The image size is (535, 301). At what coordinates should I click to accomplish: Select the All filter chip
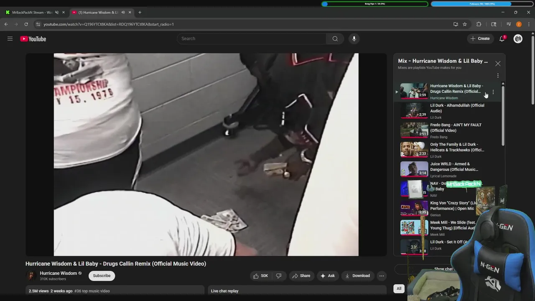pos(399,288)
